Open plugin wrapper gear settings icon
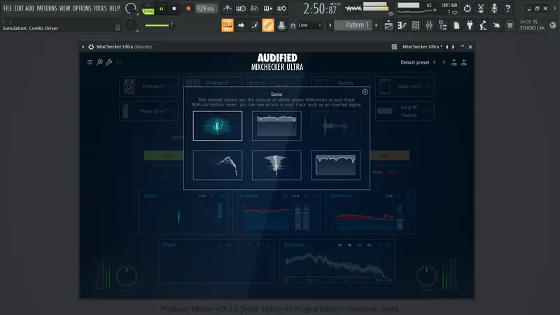Image resolution: width=560 pixels, height=315 pixels. point(91,47)
